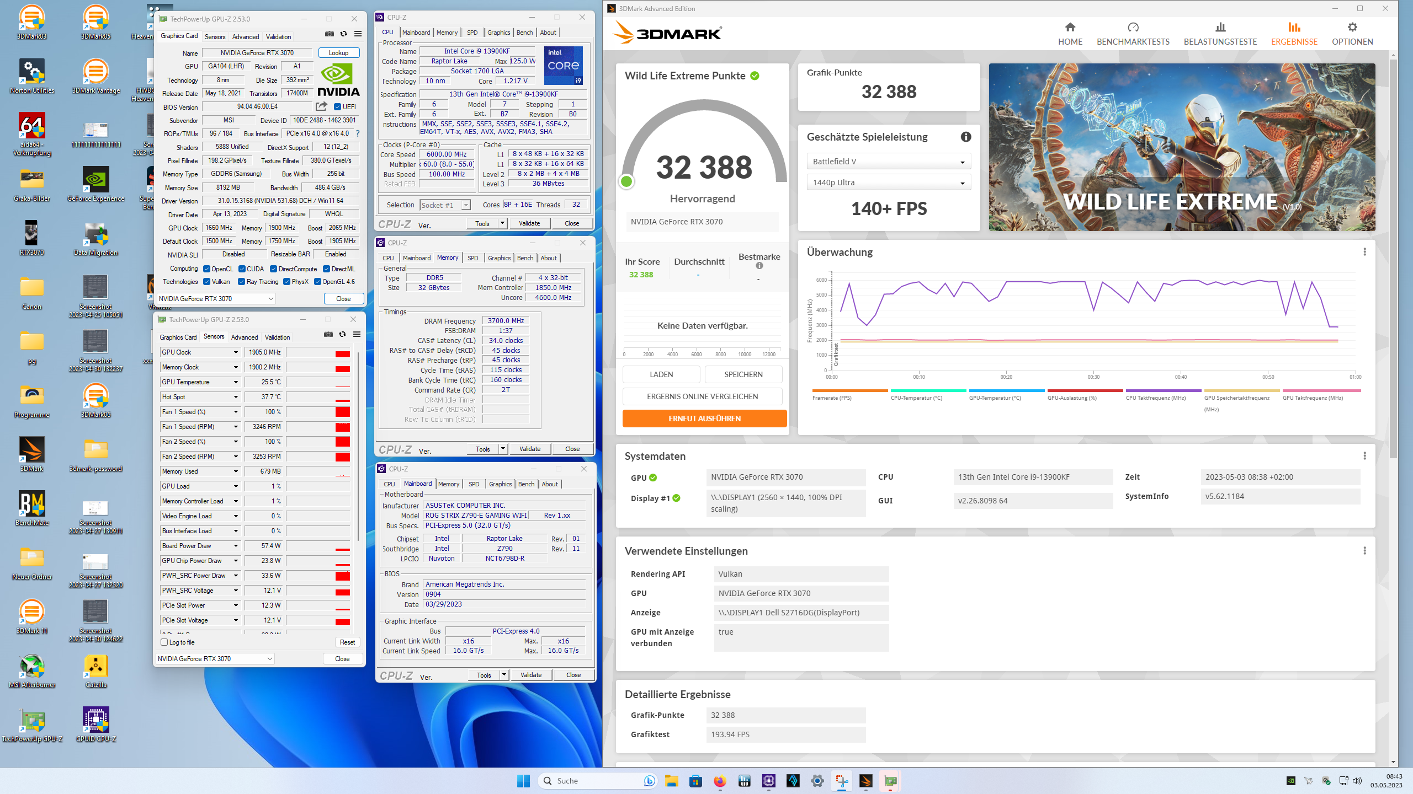Click the Bus Interface question mark in GPU-Z
1413x794 pixels.
click(358, 133)
